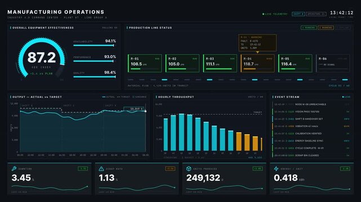The width and height of the screenshot is (361, 202).
Task: Click the Target dashed line label in throughput
Action: [258, 112]
